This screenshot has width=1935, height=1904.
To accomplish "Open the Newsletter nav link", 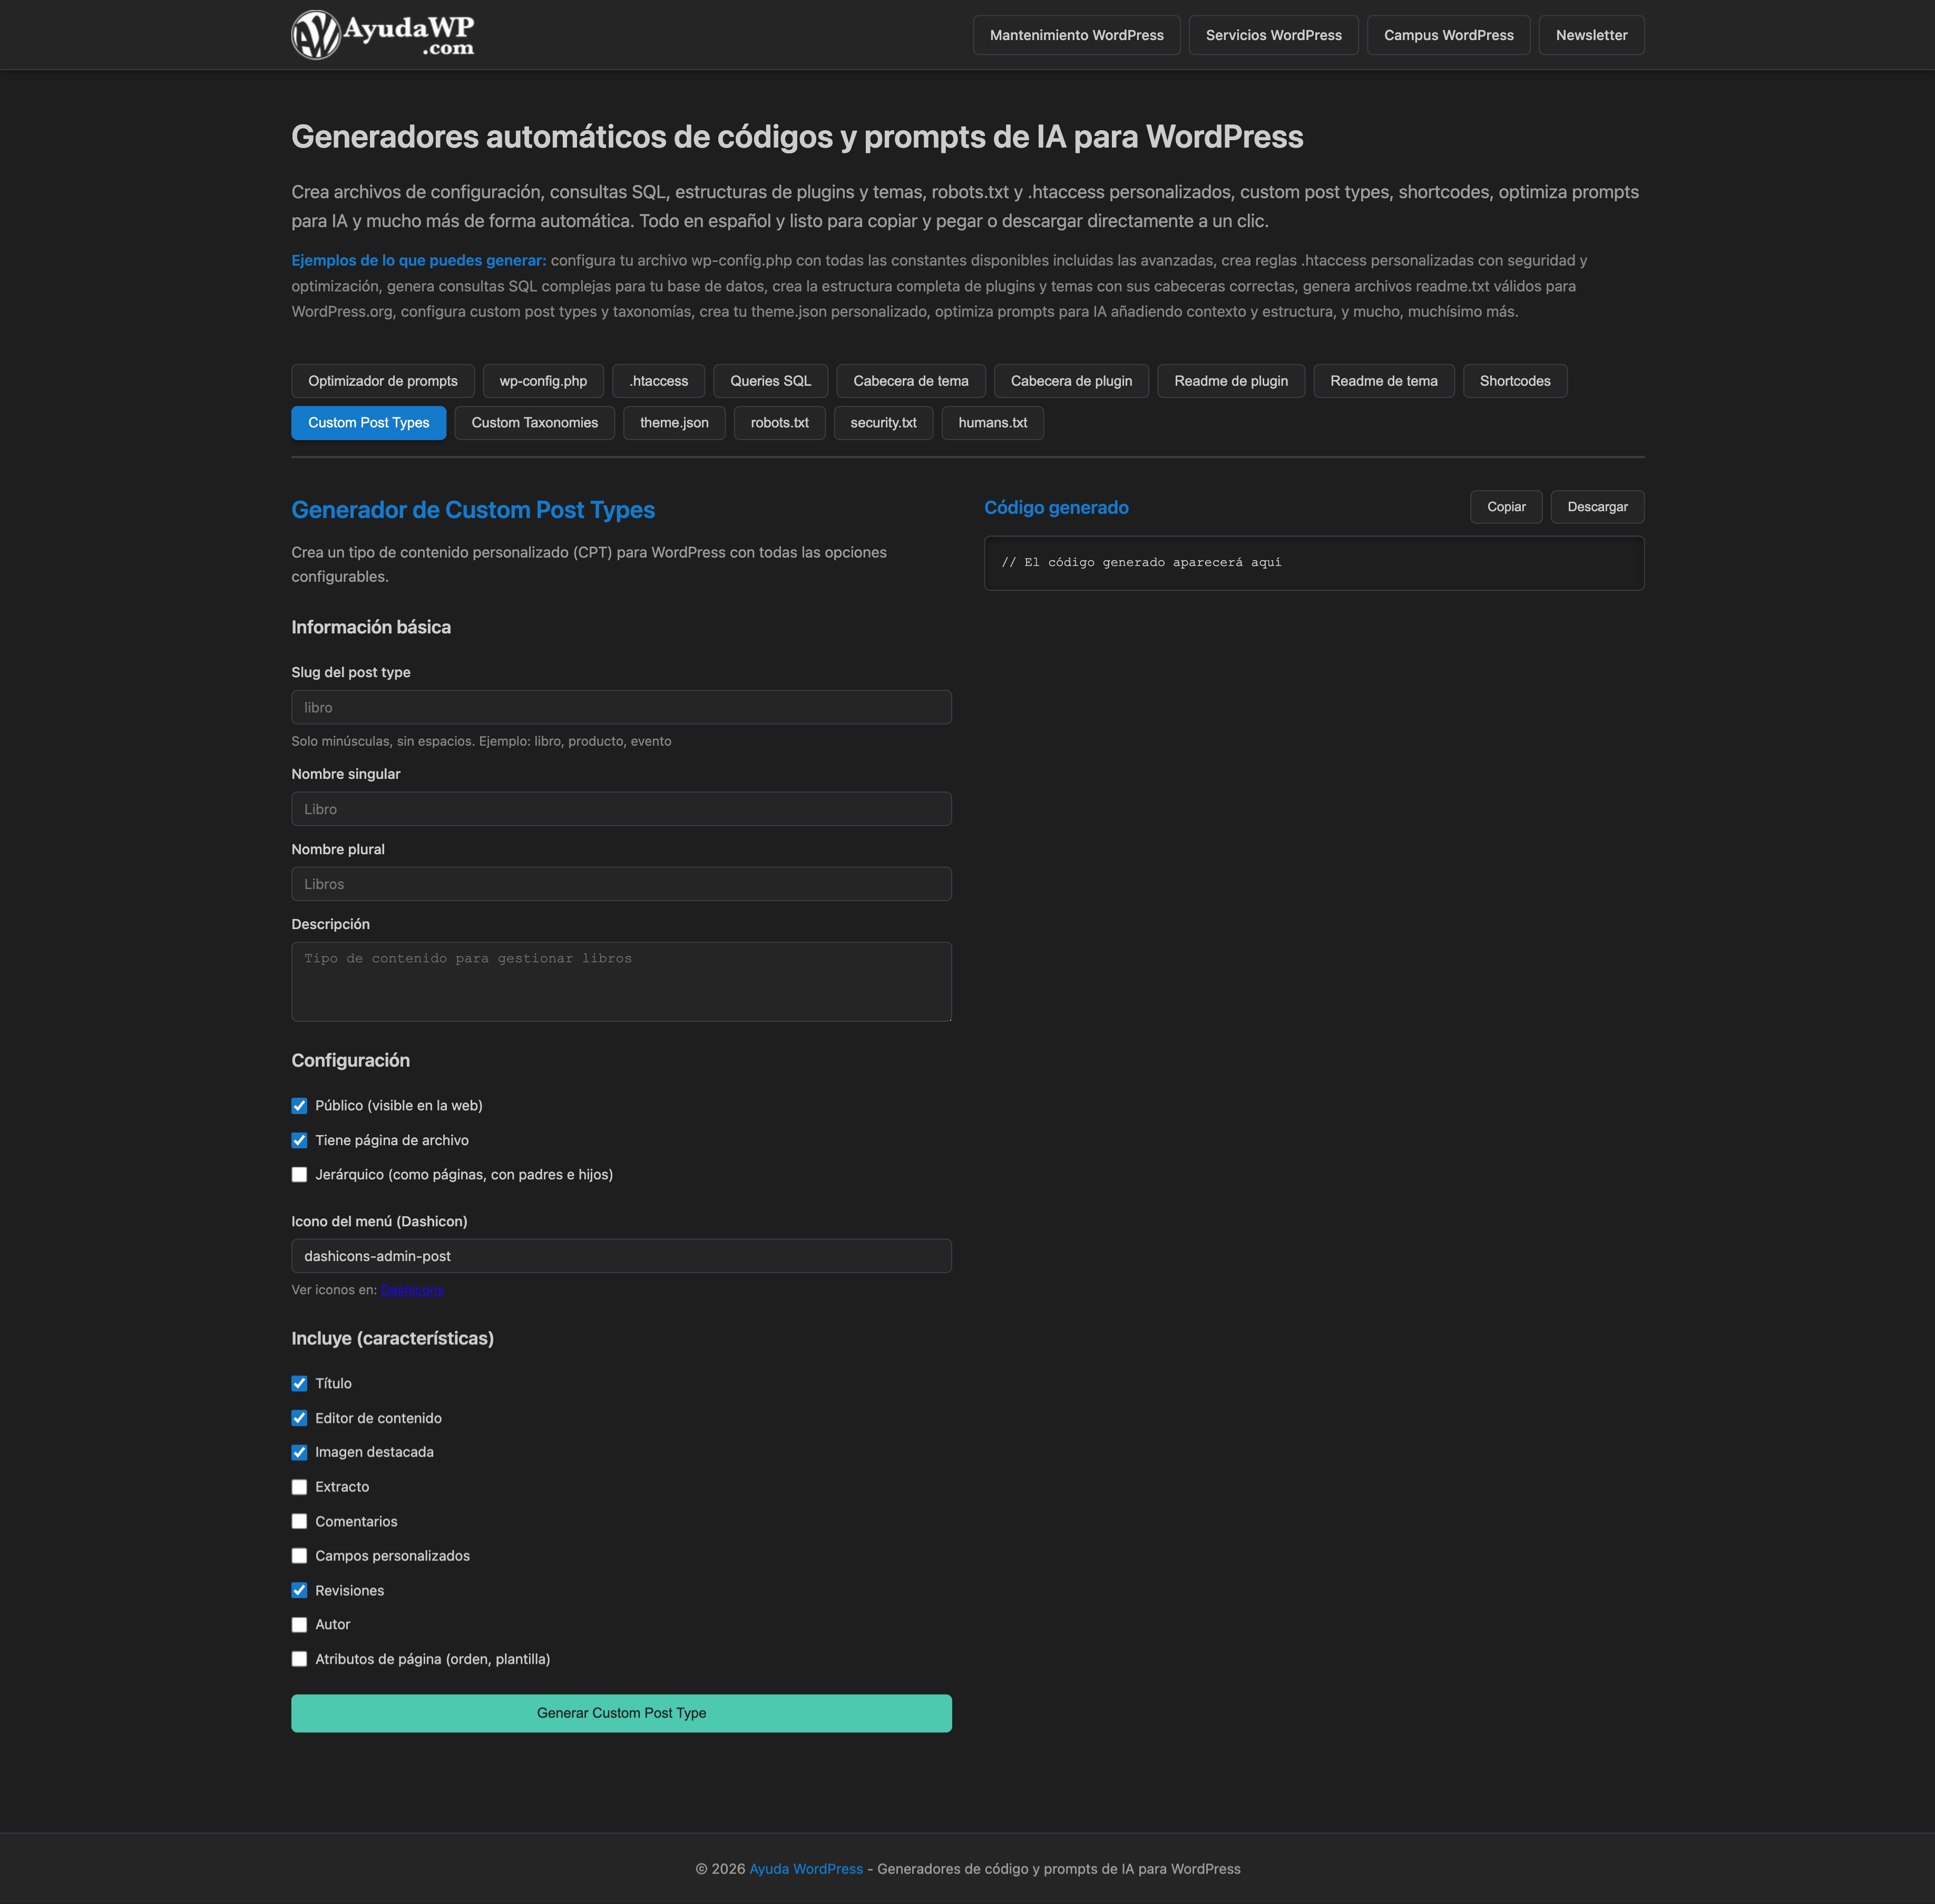I will (1590, 35).
